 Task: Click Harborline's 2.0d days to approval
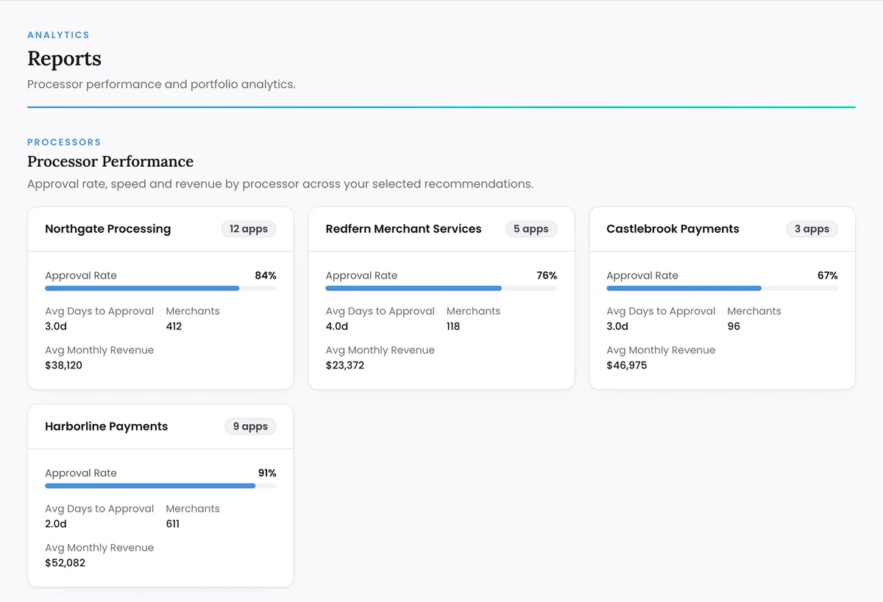56,524
